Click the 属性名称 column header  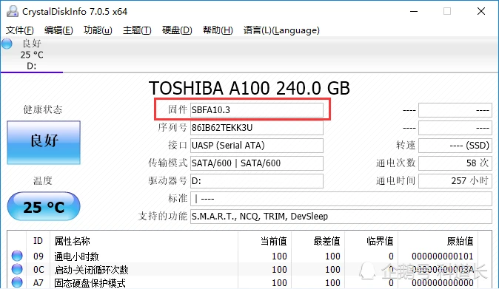(73, 241)
